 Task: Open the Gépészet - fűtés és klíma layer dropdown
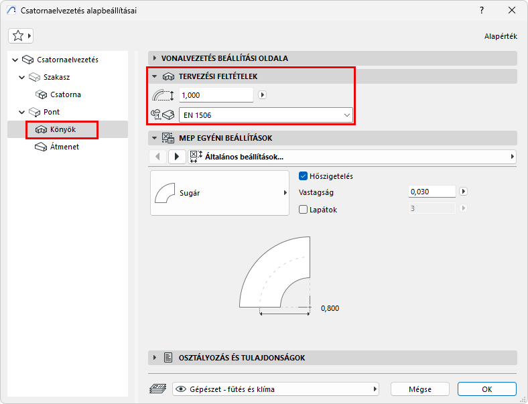pos(275,389)
